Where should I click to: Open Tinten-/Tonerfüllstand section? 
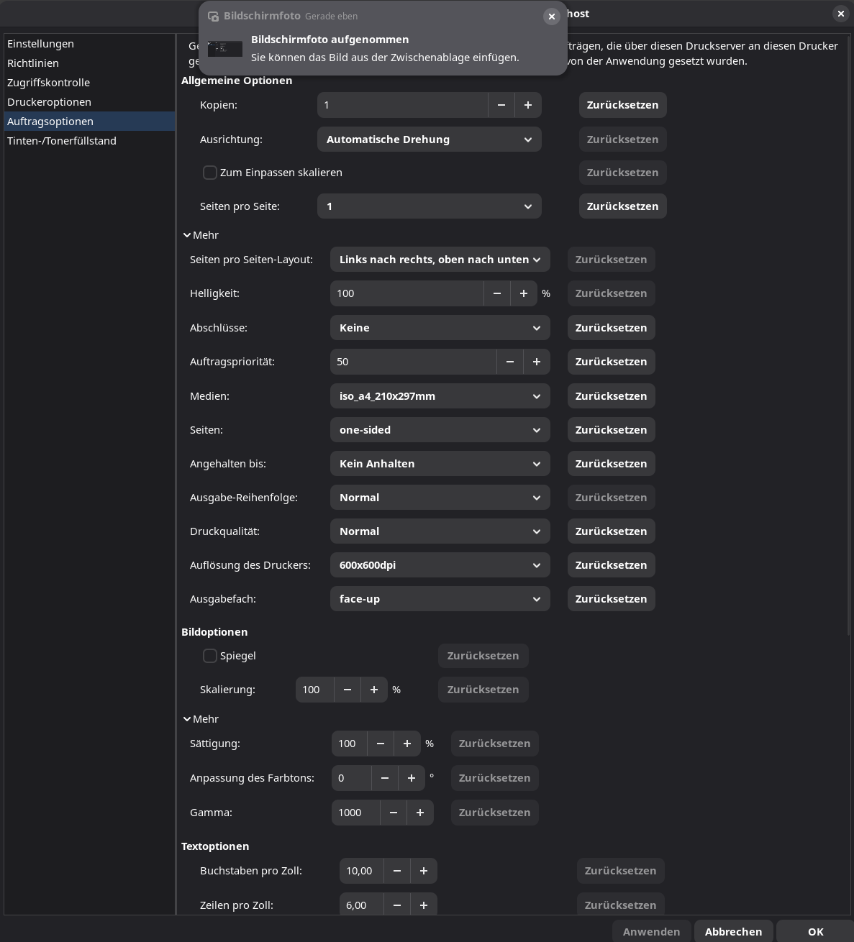[x=62, y=141]
